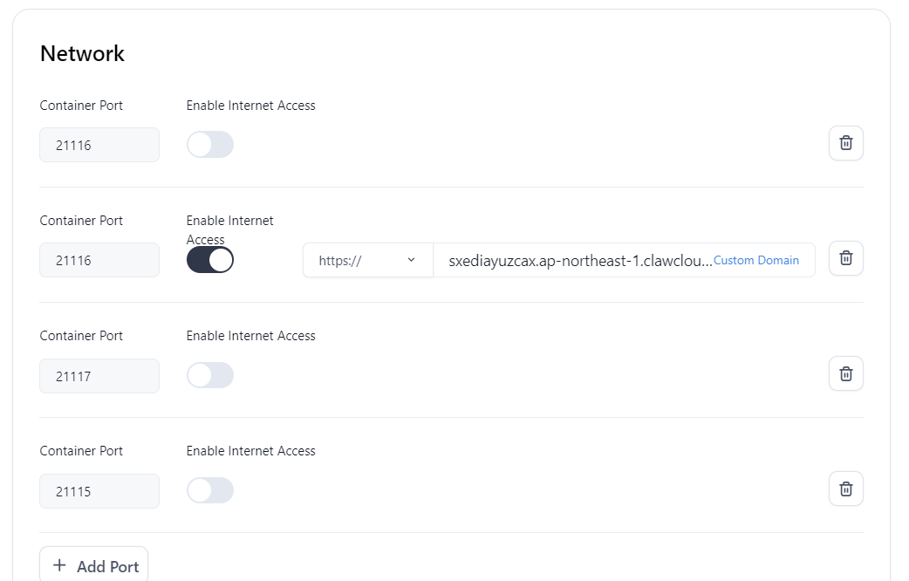The width and height of the screenshot is (909, 581).
Task: Click the Custom Domain link
Action: [x=755, y=260]
